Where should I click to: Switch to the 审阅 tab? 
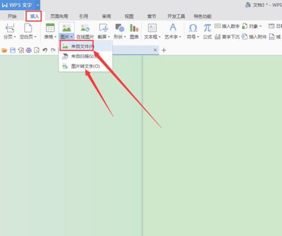(107, 16)
